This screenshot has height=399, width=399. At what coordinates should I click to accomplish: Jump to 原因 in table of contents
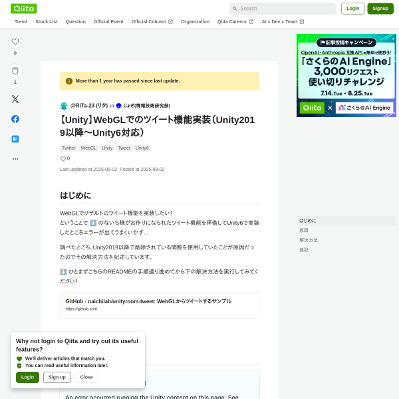304,230
